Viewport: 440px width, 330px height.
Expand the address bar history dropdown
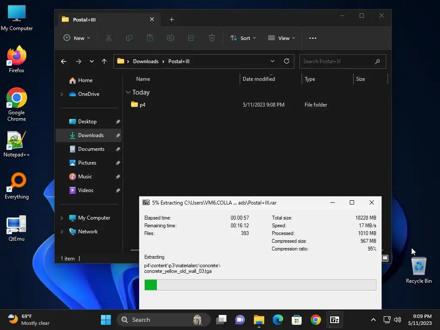272,61
